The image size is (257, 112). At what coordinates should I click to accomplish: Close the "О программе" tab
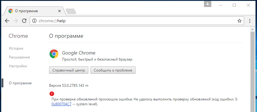59,11
